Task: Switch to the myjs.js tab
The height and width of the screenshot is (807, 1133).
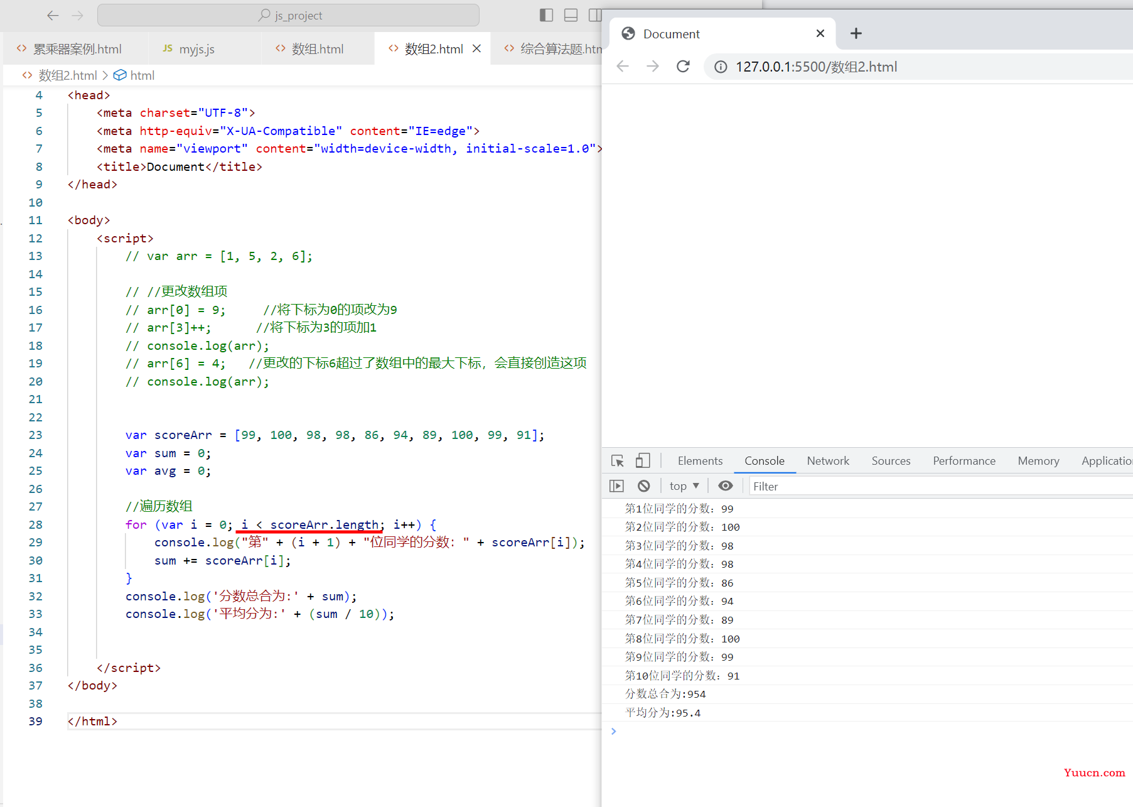Action: pyautogui.click(x=196, y=49)
